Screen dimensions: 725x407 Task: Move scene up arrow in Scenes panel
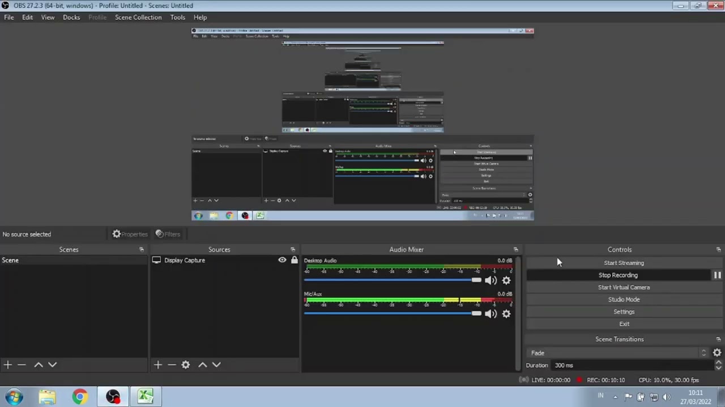(39, 365)
